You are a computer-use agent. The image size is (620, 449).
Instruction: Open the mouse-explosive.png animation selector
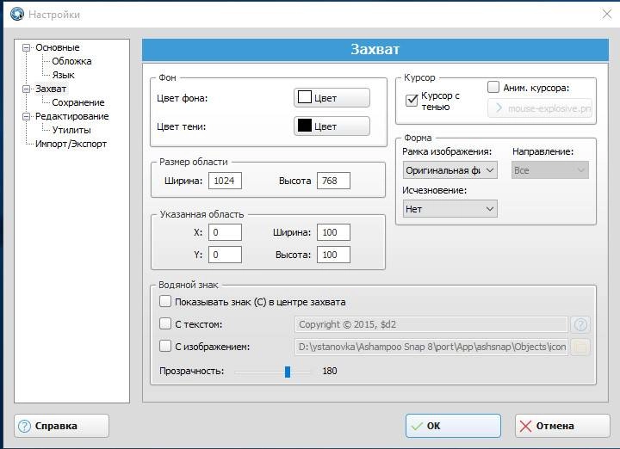pyautogui.click(x=540, y=108)
